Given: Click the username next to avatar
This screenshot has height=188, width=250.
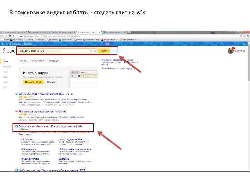Looking at the screenshot, I should click(x=240, y=51).
